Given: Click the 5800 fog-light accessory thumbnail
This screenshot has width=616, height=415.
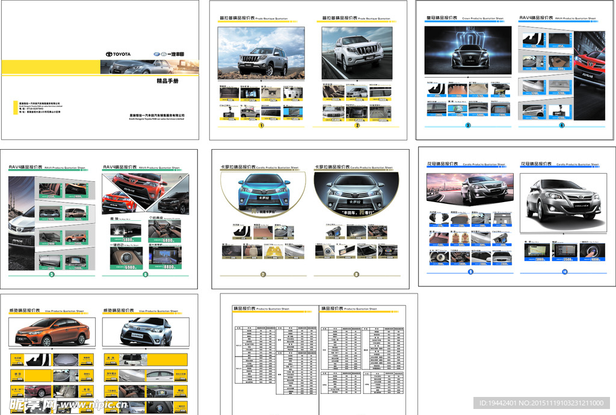Looking at the screenshot, I should 126,232.
